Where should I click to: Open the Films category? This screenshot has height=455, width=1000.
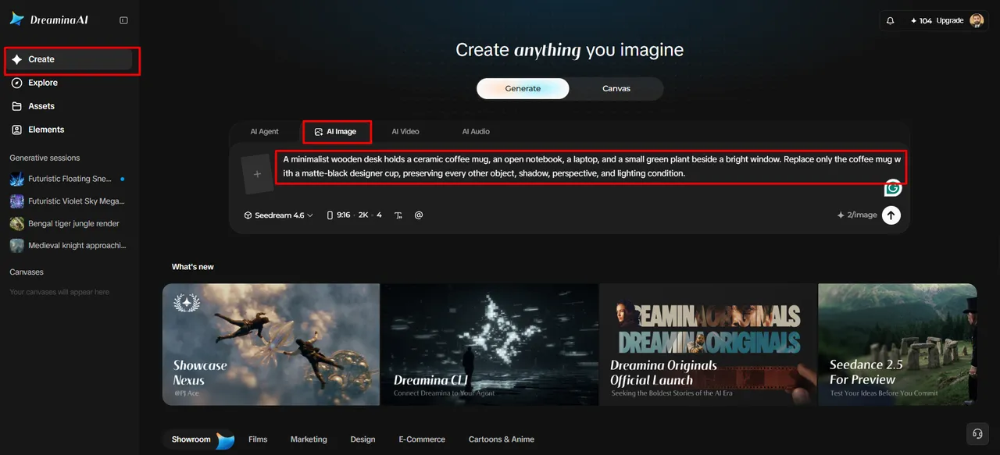258,439
